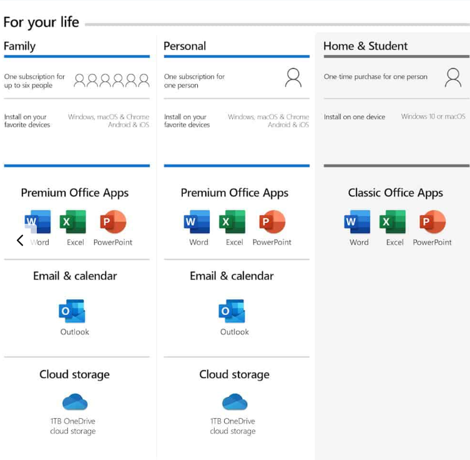
Task: Click the Word icon under Personal plan
Action: [197, 222]
